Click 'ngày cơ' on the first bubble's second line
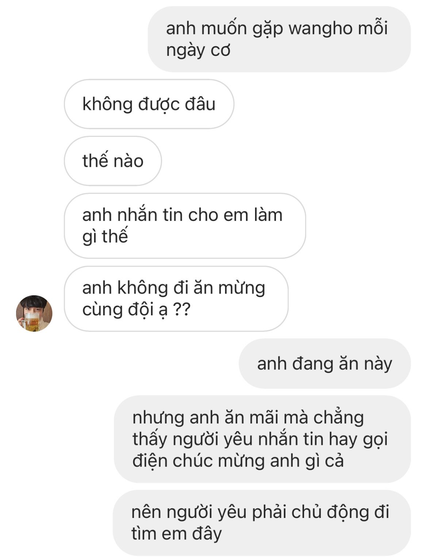The image size is (427, 557). (198, 50)
